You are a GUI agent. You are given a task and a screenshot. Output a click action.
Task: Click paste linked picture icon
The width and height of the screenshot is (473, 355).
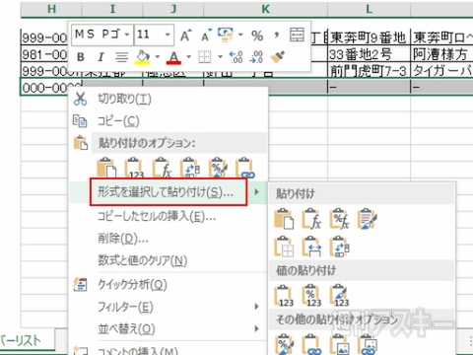coord(368,344)
